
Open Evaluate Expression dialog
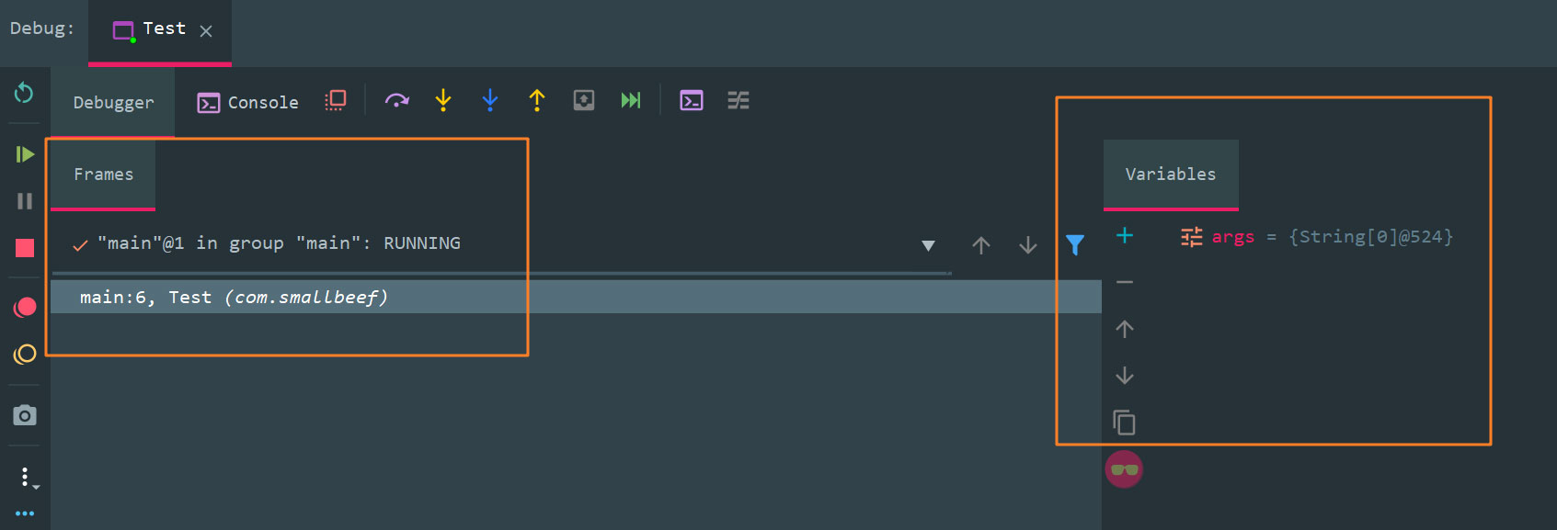pyautogui.click(x=692, y=100)
